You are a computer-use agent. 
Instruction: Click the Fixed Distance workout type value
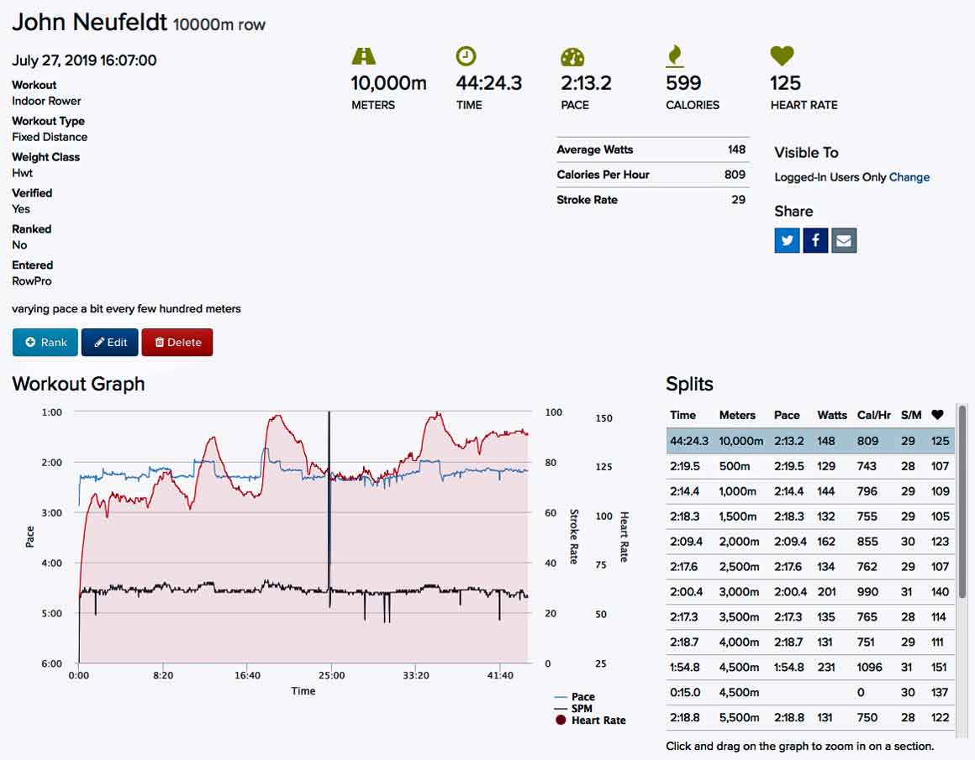tap(50, 137)
